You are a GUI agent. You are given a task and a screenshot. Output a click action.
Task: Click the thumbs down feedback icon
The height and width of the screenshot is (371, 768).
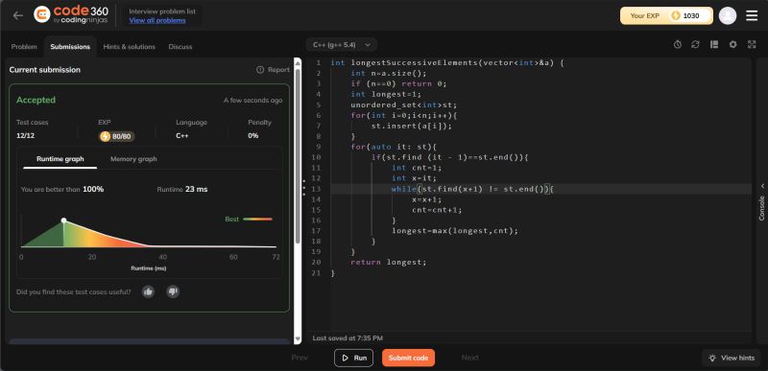[x=173, y=291]
